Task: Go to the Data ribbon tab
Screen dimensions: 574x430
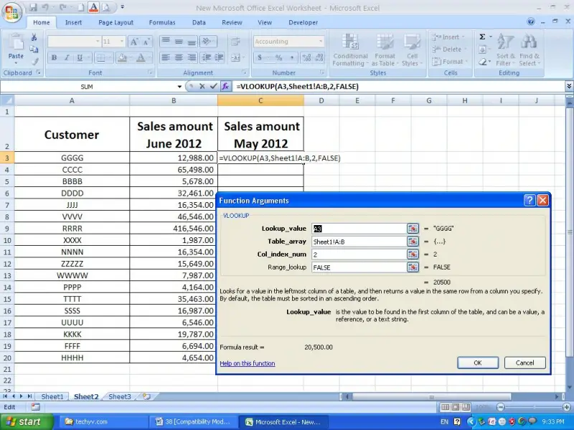Action: (199, 22)
